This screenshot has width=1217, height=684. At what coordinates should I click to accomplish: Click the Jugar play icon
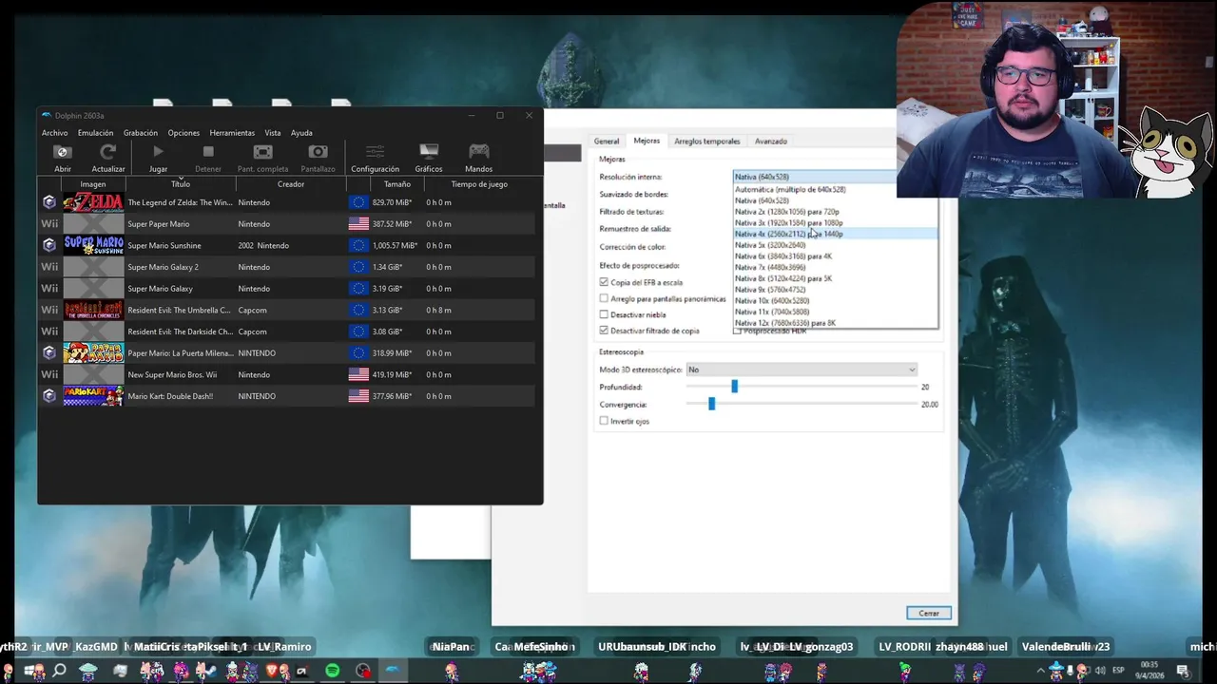tap(158, 152)
